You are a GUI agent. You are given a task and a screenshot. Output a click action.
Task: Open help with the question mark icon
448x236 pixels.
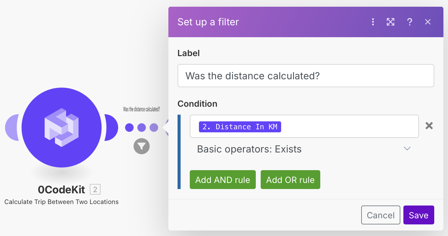[x=409, y=22]
